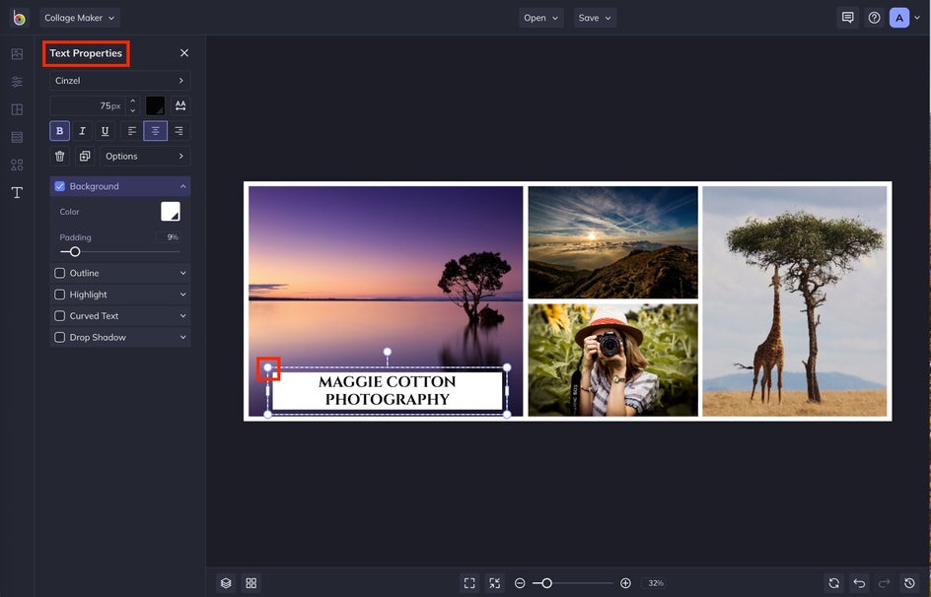Apply Underline to the text
The image size is (931, 597).
105,131
